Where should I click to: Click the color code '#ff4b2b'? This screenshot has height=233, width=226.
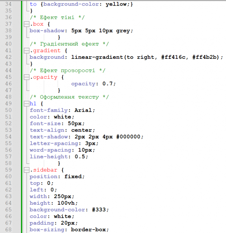click(204, 57)
